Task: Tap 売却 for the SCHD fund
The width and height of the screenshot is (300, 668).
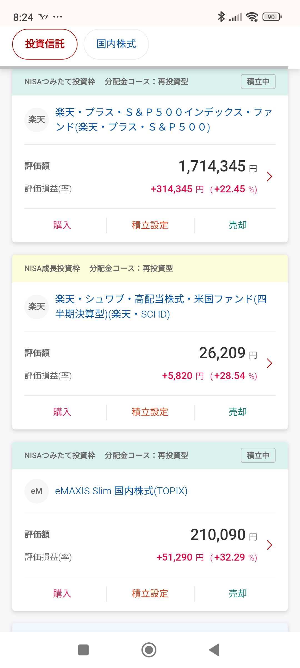Action: [x=237, y=412]
